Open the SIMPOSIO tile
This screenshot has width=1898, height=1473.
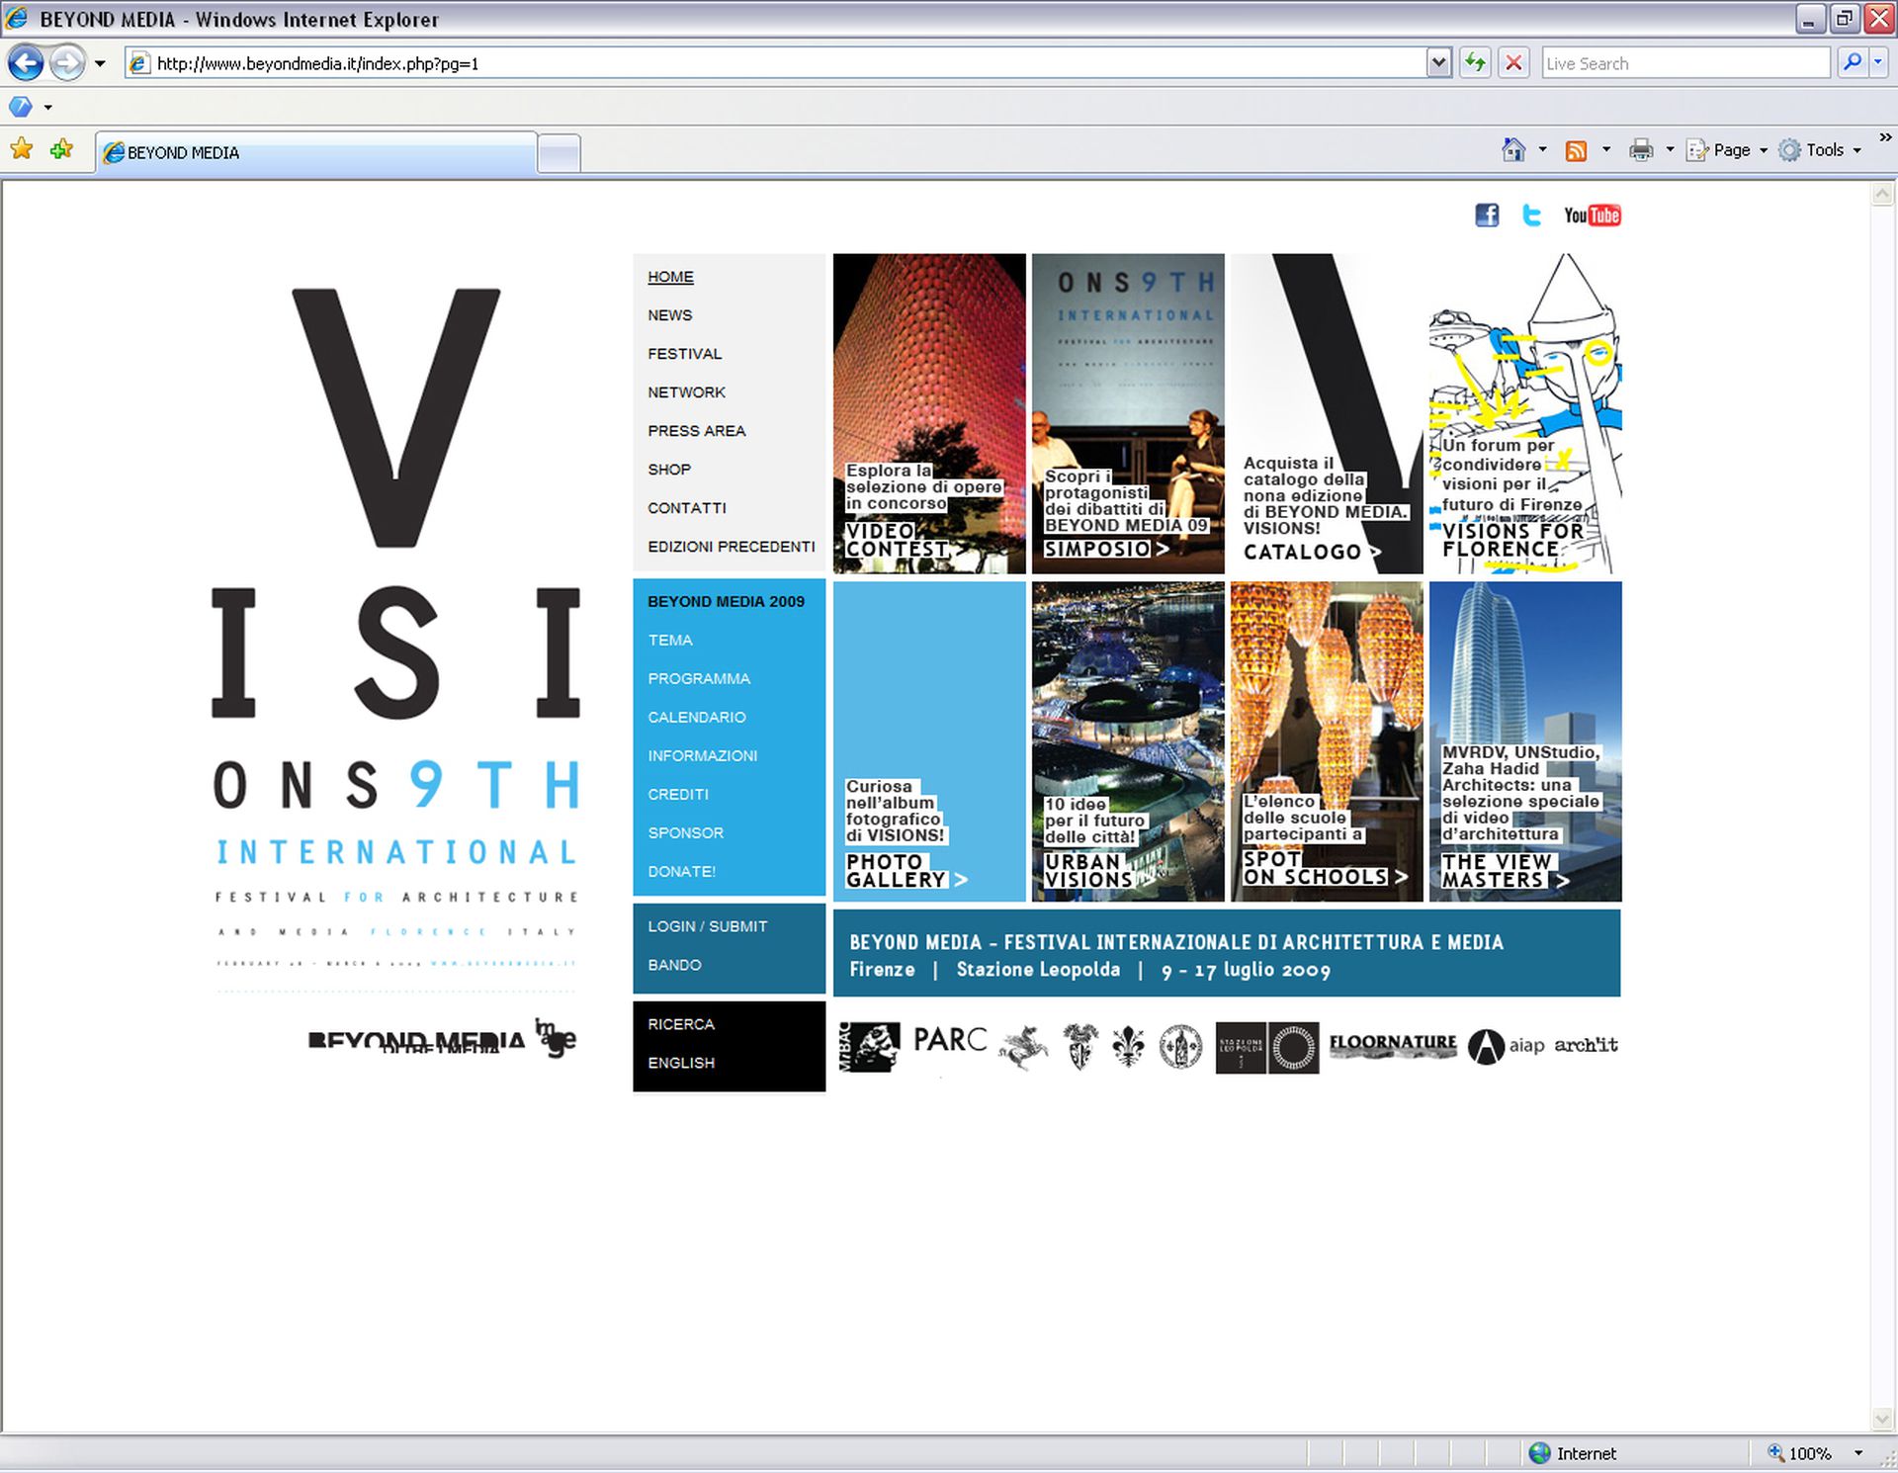tap(1128, 414)
